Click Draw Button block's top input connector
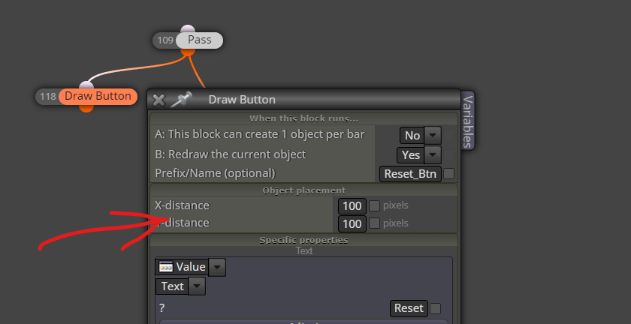This screenshot has width=631, height=324. (x=86, y=85)
